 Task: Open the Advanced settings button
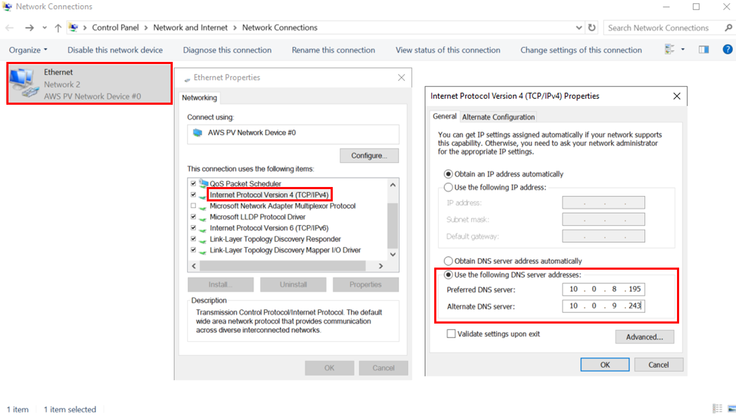(644, 337)
